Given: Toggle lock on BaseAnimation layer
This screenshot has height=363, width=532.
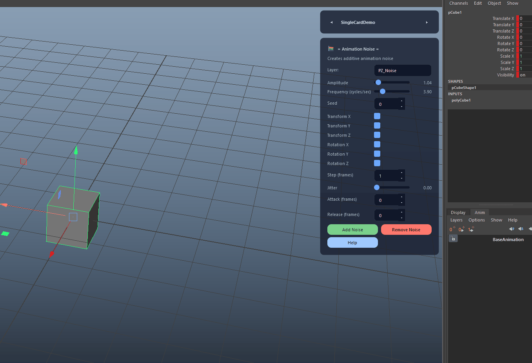Looking at the screenshot, I should (x=453, y=238).
